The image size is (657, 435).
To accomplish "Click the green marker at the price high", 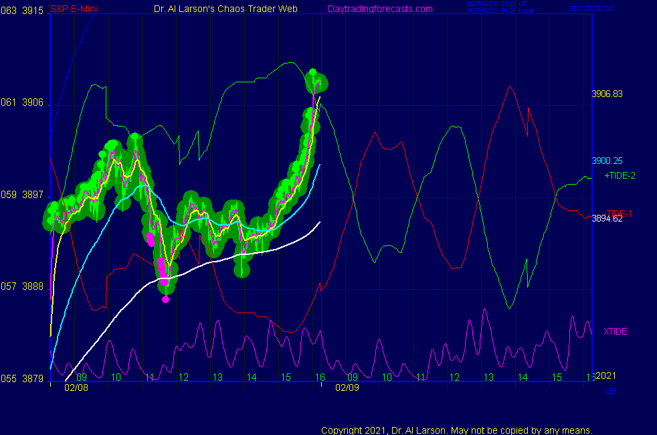I will click(x=312, y=72).
